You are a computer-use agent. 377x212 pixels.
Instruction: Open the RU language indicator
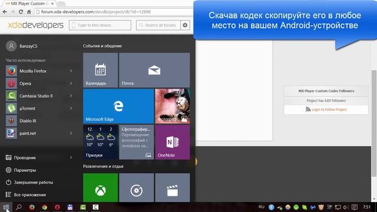click(262, 207)
